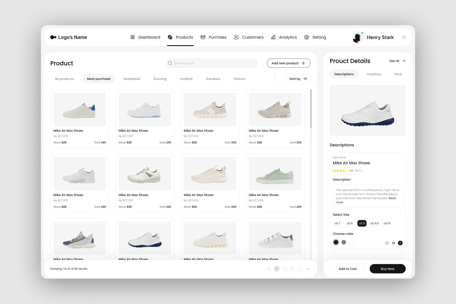Click the Sort by filter icon

tap(304, 79)
